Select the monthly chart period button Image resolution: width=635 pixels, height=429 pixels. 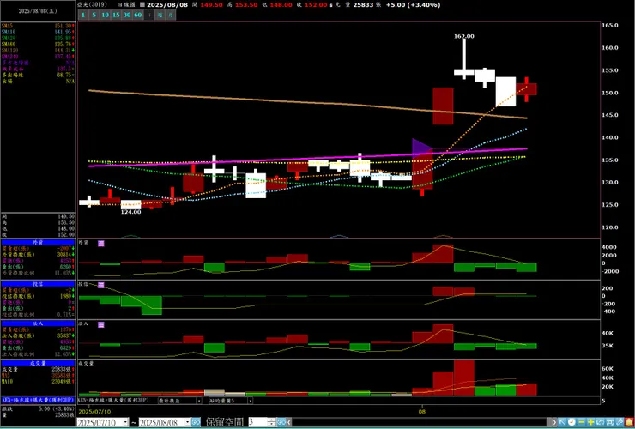coord(171,15)
